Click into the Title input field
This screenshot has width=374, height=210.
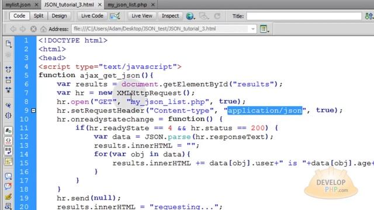tap(304, 16)
